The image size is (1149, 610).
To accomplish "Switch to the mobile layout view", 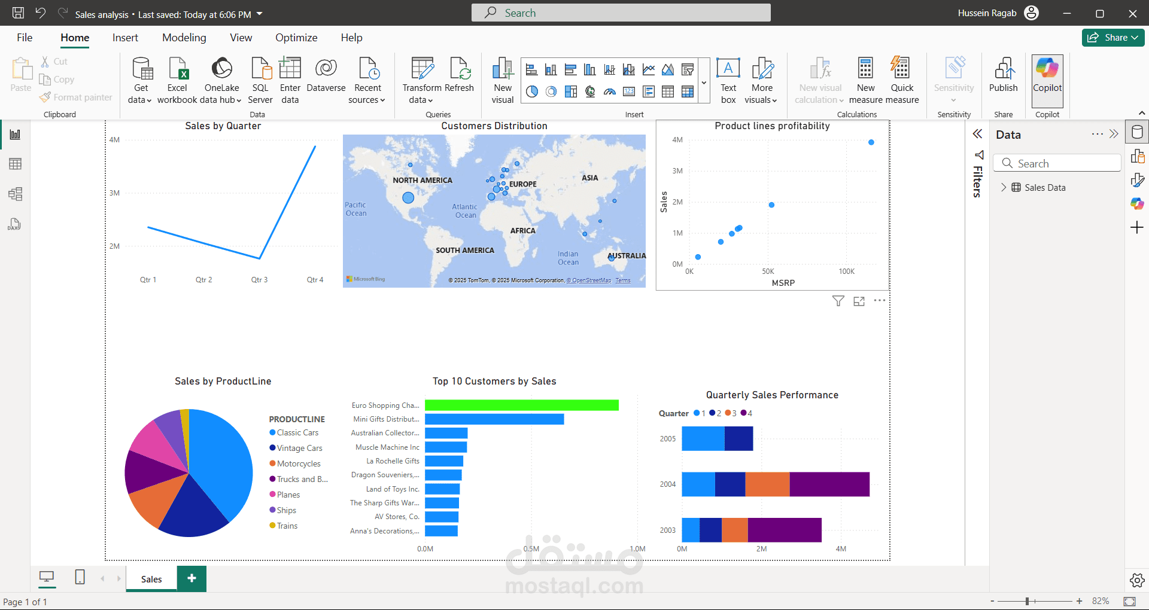I will (x=80, y=577).
